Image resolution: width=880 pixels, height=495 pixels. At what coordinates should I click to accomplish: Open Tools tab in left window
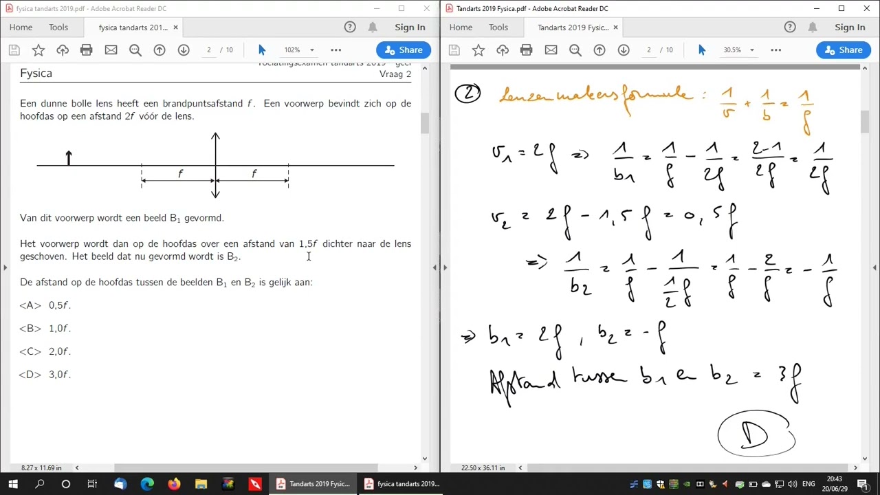pyautogui.click(x=58, y=27)
